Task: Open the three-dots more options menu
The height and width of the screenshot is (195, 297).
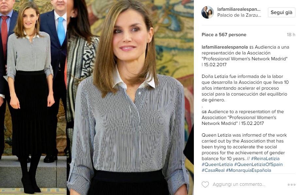Action: click(291, 185)
